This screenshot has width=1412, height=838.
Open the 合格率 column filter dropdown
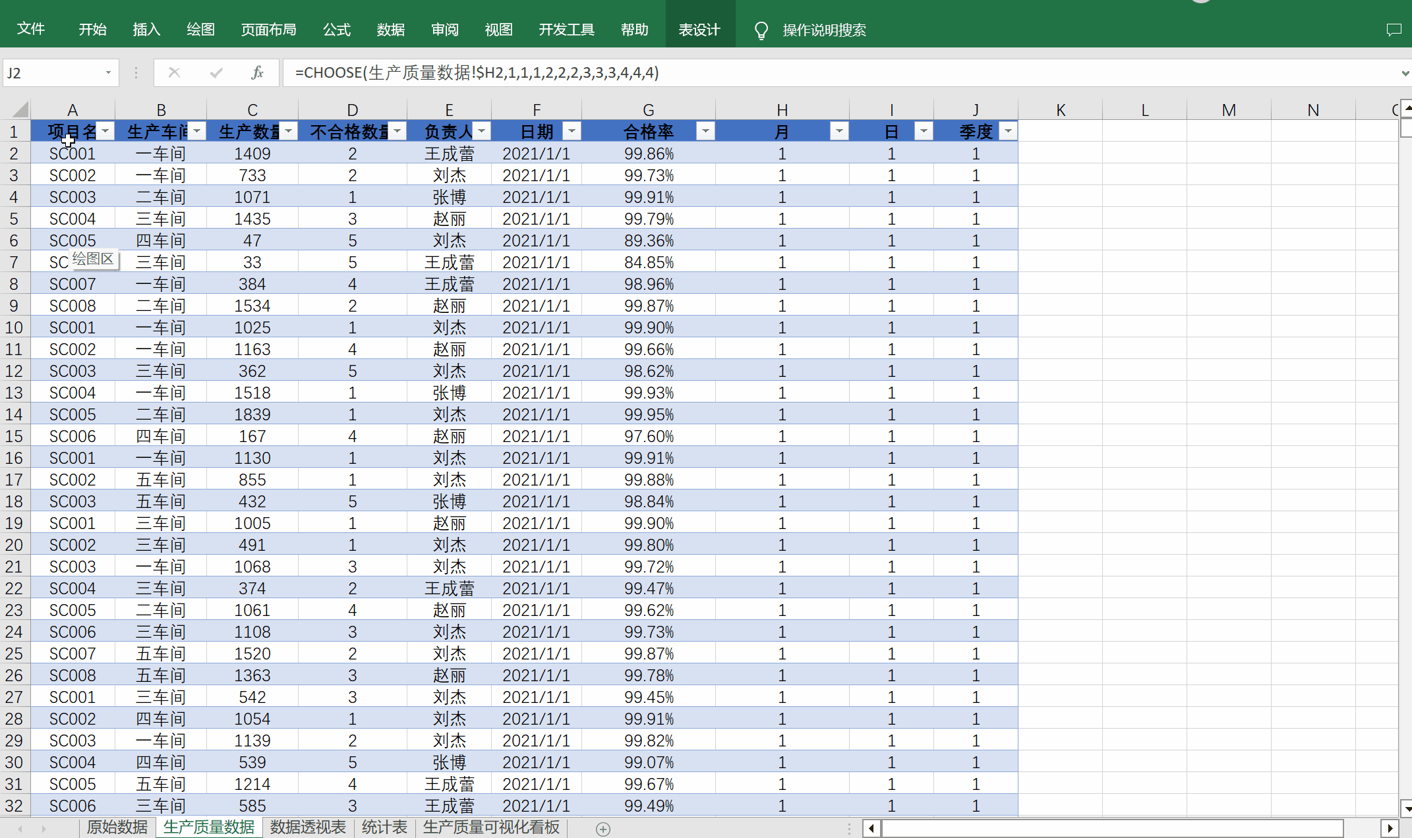click(x=705, y=132)
